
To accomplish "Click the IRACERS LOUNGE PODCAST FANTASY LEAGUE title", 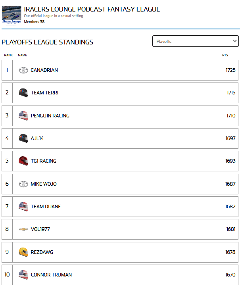I will (92, 9).
